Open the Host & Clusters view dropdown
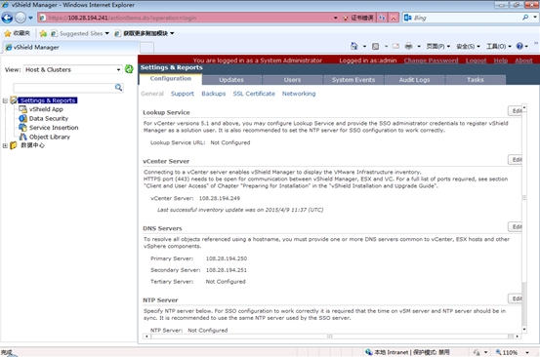The height and width of the screenshot is (357, 540). pyautogui.click(x=72, y=69)
